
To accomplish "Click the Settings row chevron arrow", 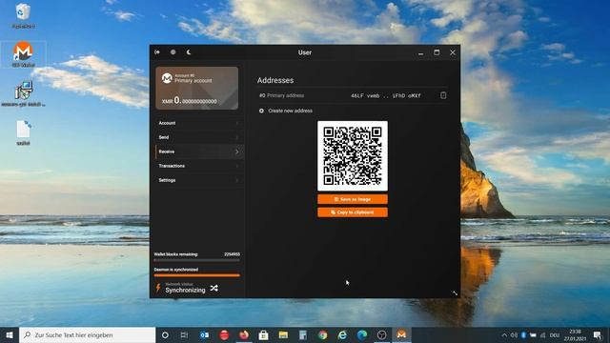I will pos(237,180).
